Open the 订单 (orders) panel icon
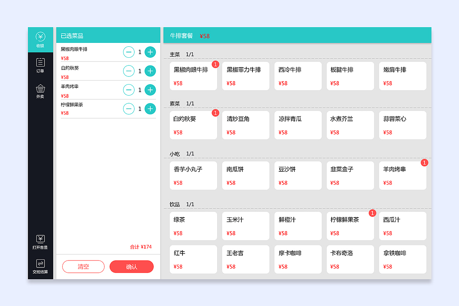This screenshot has height=306, width=459. click(x=40, y=65)
